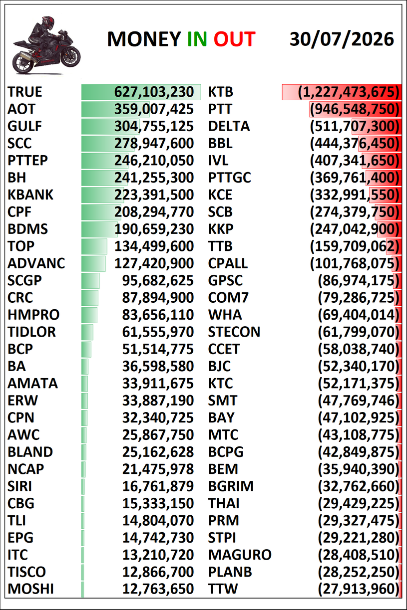Select the CPALL ticker label

point(228,263)
